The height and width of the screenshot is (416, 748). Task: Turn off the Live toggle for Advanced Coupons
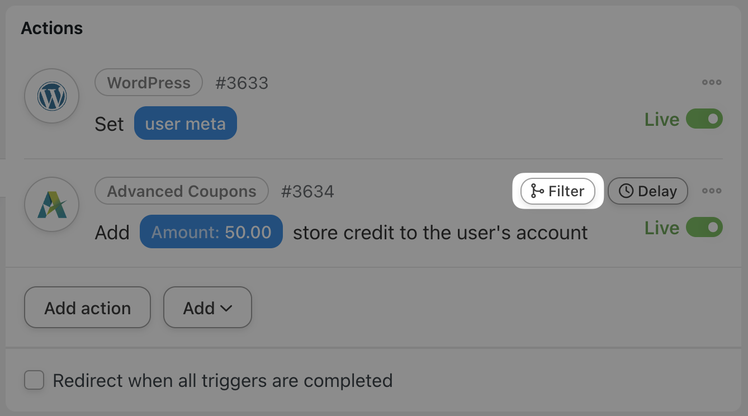704,228
